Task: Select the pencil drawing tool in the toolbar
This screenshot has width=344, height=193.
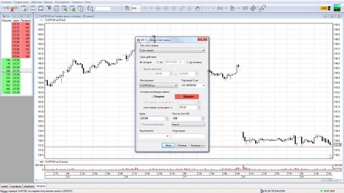Action: (x=182, y=9)
